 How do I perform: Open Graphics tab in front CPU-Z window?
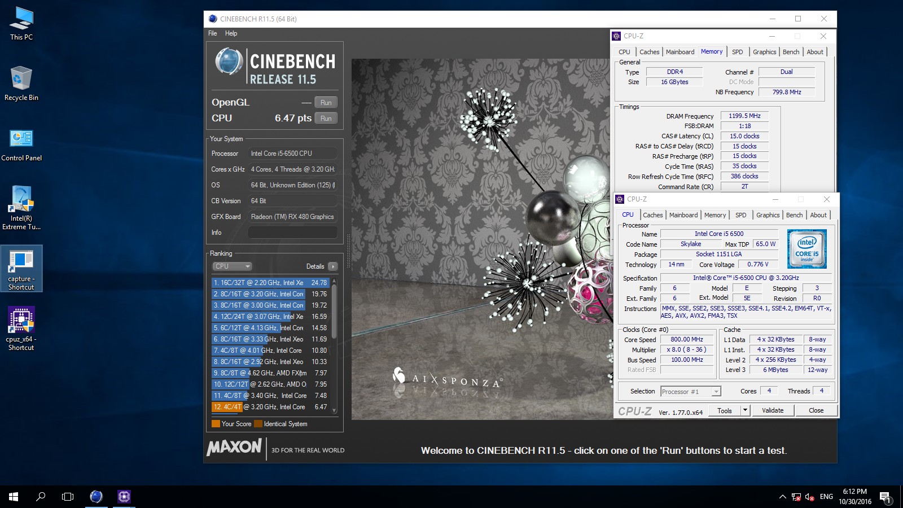(x=768, y=215)
